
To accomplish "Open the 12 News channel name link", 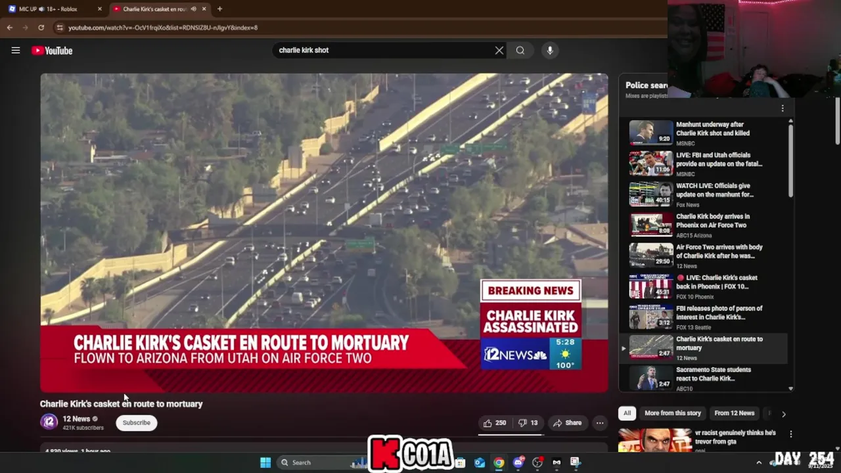I will 76,418.
